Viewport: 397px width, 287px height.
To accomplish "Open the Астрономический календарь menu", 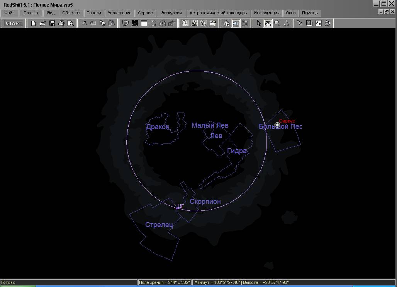I will click(218, 13).
